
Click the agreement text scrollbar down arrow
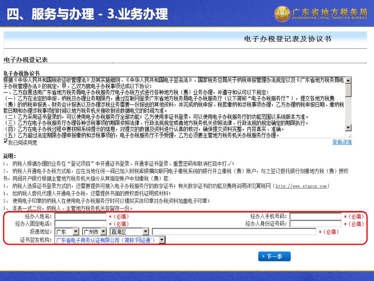[348, 128]
